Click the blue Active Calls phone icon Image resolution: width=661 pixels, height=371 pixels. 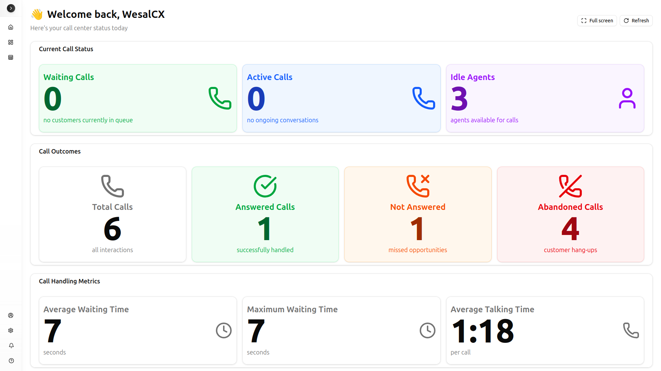tap(423, 98)
